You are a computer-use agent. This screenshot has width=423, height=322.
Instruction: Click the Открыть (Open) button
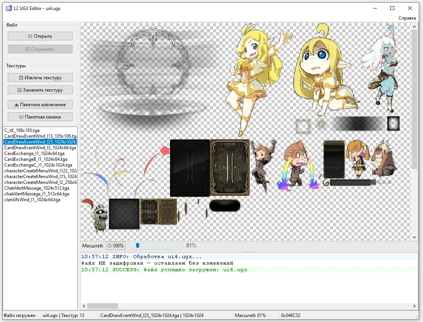click(x=40, y=36)
